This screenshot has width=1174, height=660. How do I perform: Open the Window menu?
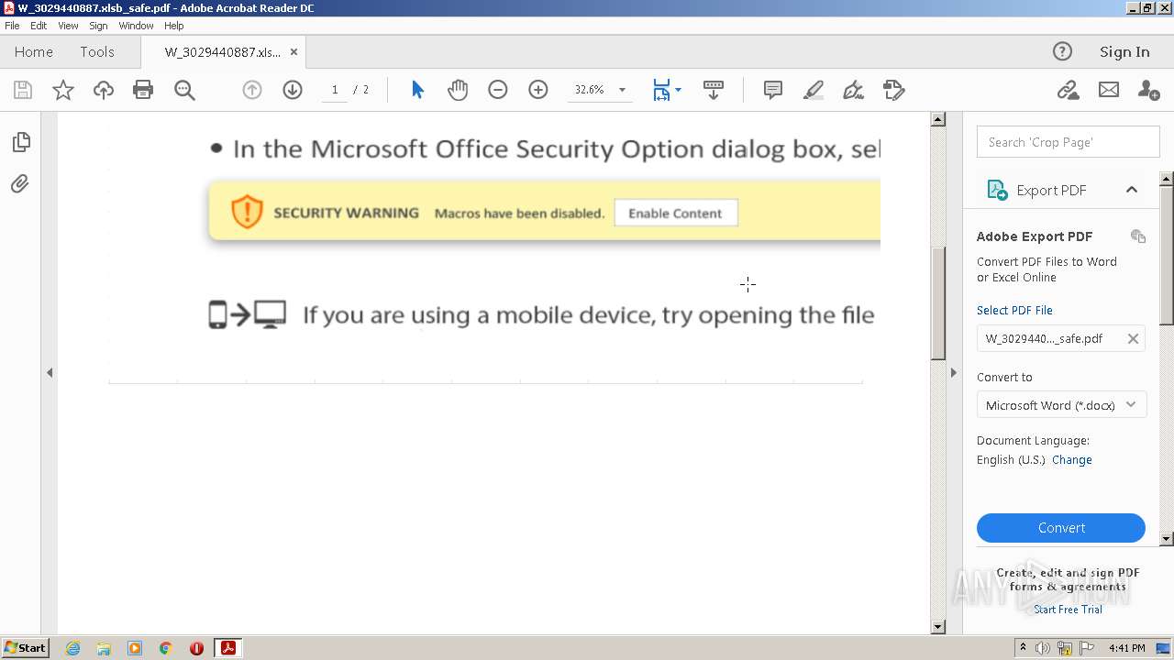(136, 26)
